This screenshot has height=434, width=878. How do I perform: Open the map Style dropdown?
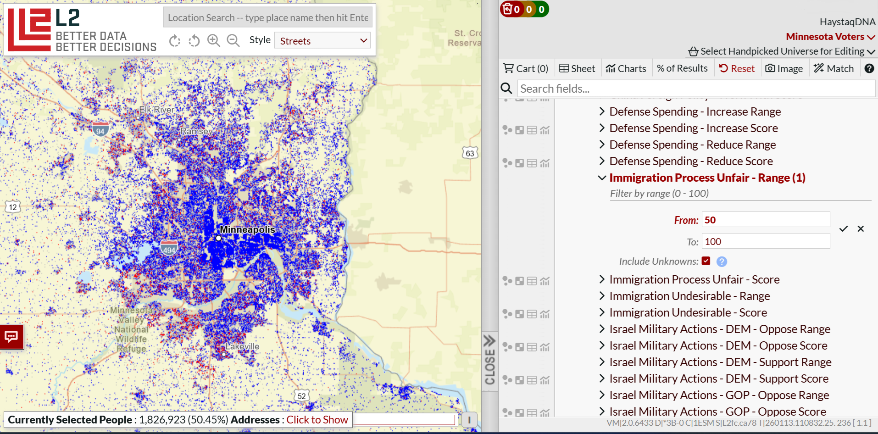click(x=323, y=40)
